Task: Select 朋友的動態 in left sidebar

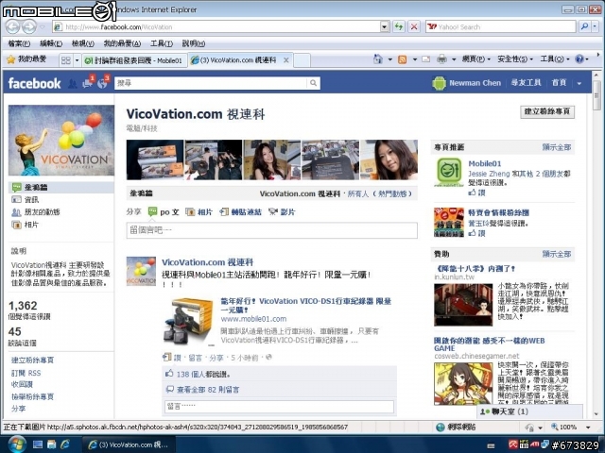Action: coord(42,211)
